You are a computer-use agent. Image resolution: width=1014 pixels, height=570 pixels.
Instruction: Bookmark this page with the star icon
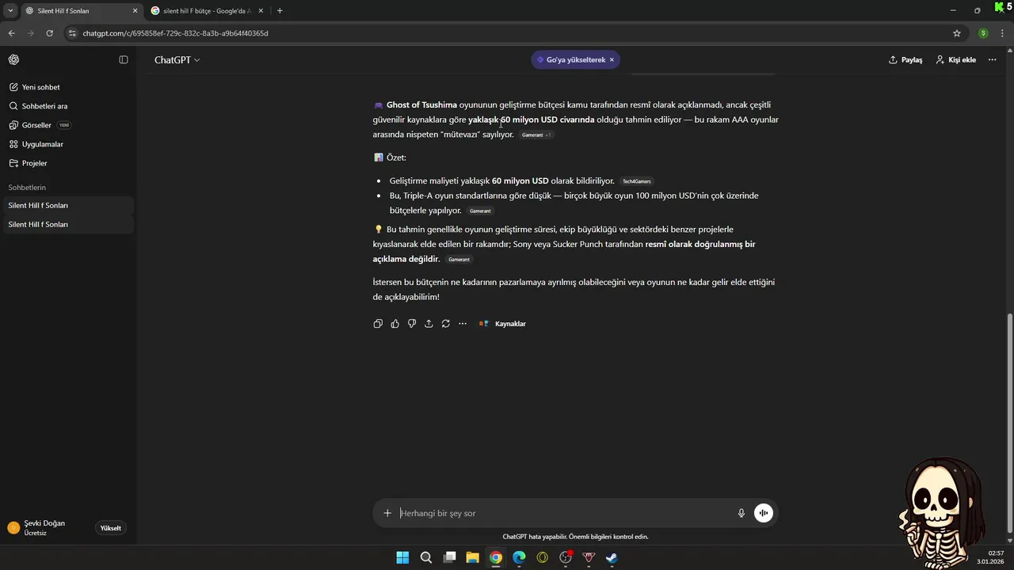[956, 33]
